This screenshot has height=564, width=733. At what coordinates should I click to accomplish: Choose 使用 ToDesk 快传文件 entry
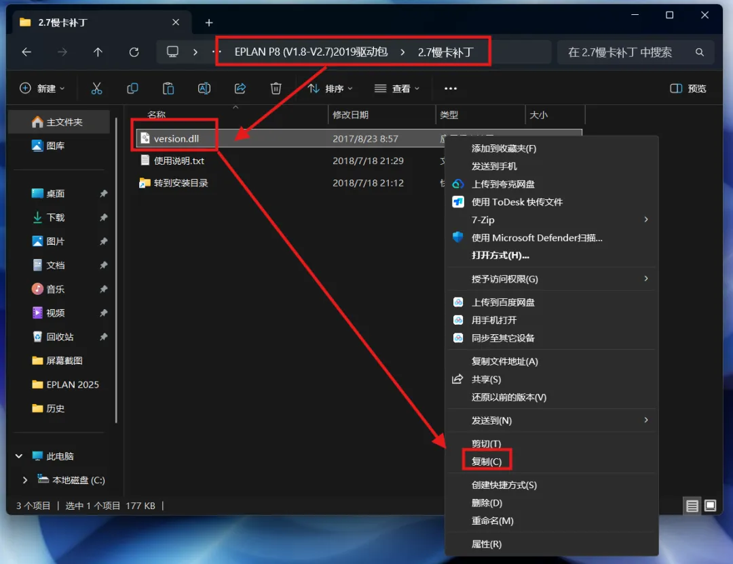517,202
